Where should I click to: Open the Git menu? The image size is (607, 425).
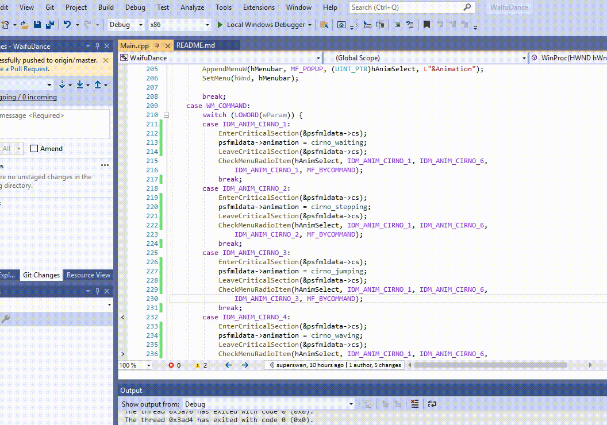tap(49, 7)
